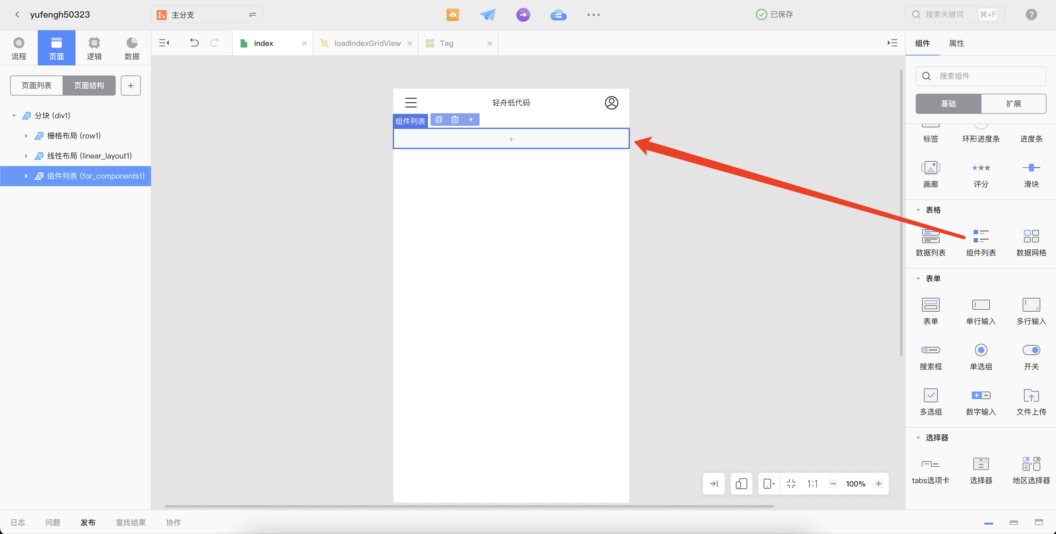The image size is (1056, 534).
Task: Switch to the 流程 section
Action: pos(19,48)
